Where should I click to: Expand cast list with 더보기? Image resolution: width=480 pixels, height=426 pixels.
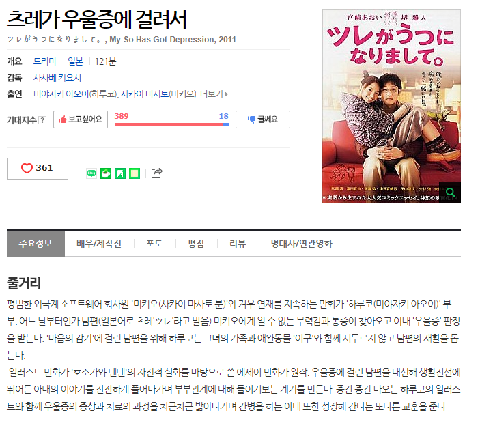click(x=213, y=94)
